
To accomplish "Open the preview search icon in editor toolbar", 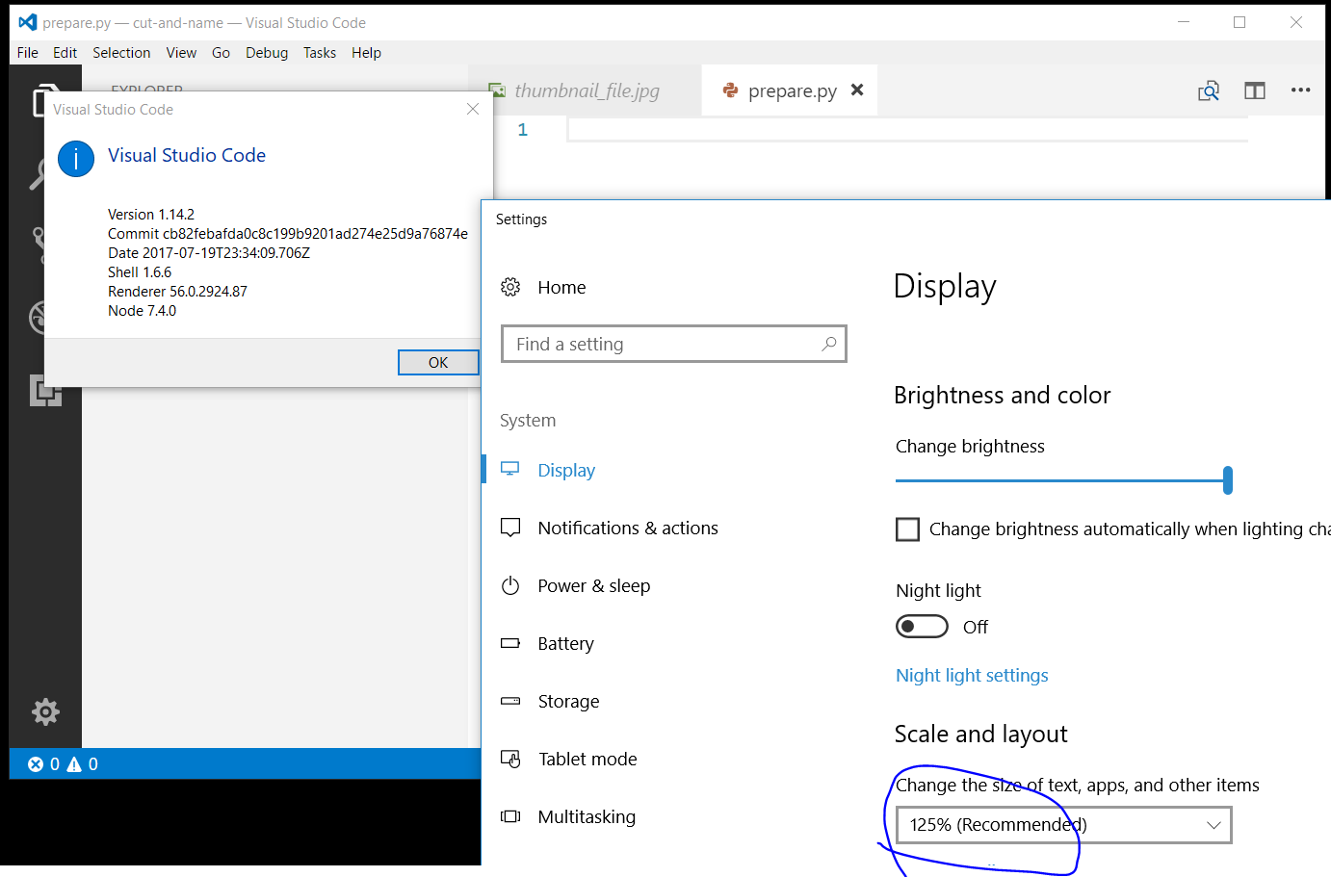I will coord(1208,90).
